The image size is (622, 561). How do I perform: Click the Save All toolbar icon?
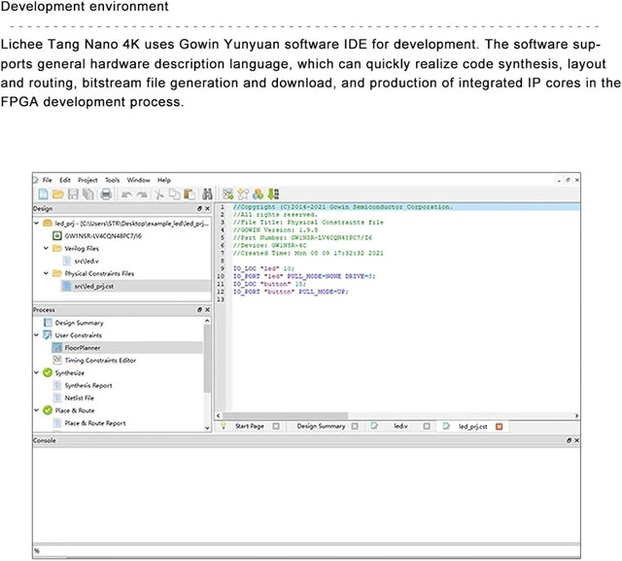coord(88,194)
